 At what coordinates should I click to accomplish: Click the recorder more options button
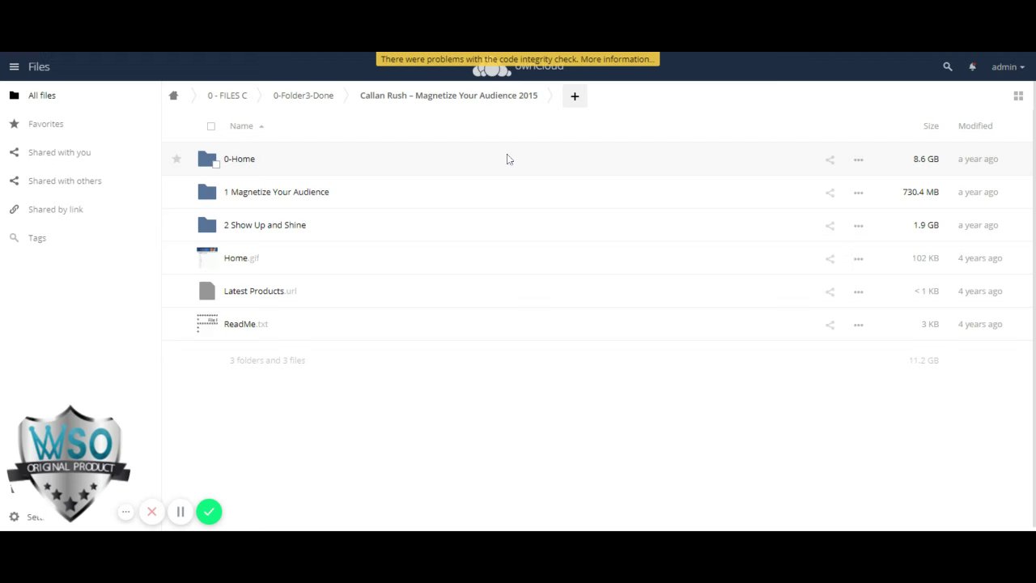125,512
